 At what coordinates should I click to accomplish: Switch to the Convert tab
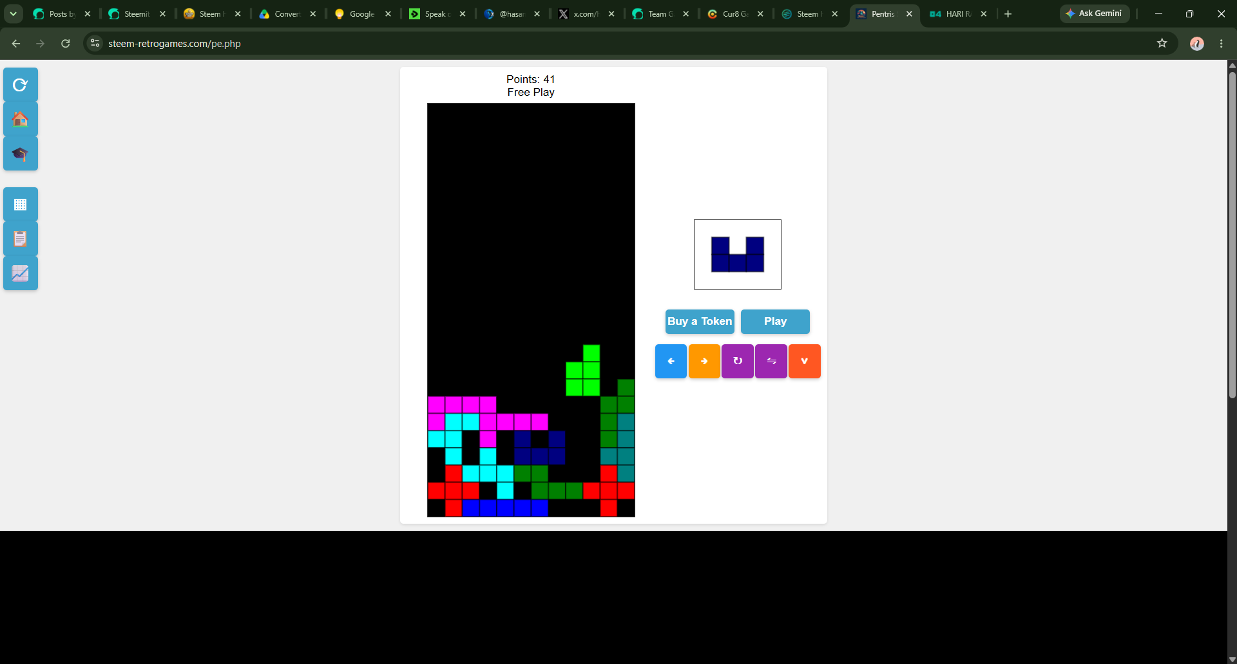coord(287,14)
